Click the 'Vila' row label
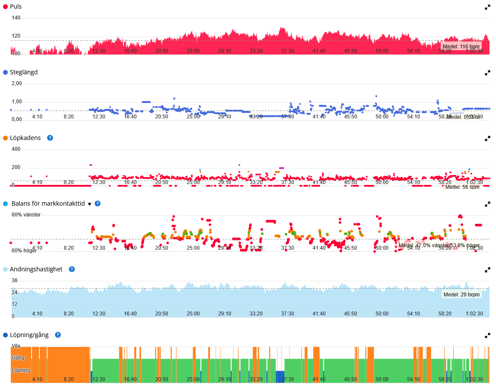The image size is (496, 388). [16, 346]
